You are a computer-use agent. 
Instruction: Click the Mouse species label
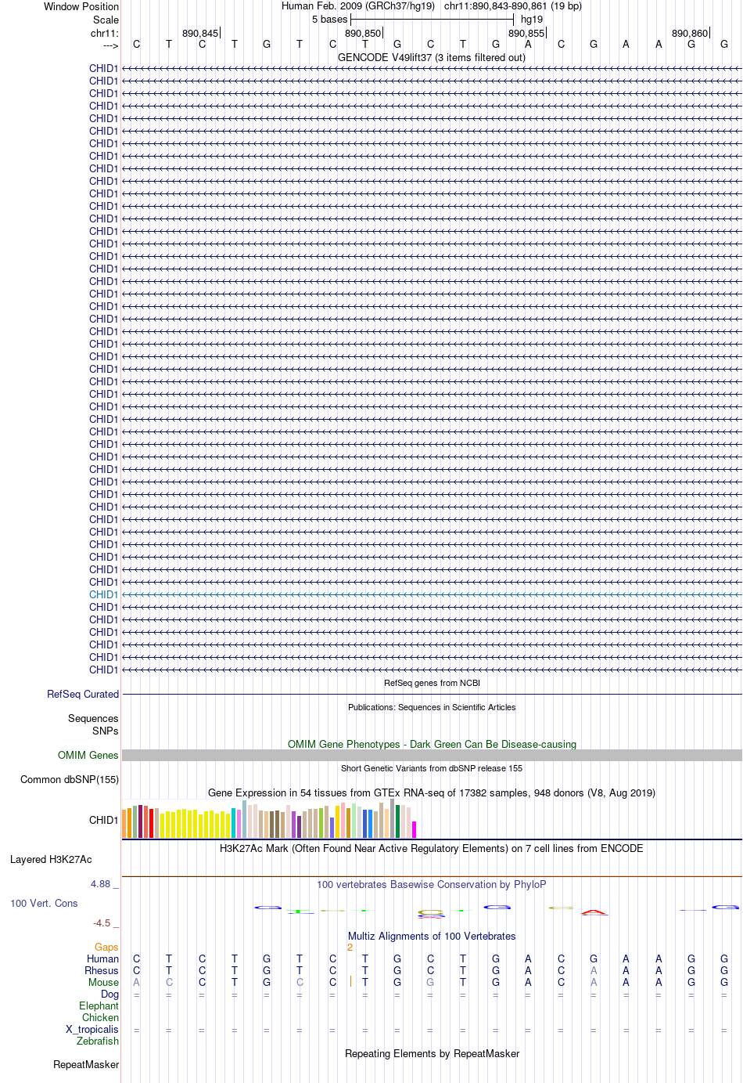pyautogui.click(x=103, y=982)
